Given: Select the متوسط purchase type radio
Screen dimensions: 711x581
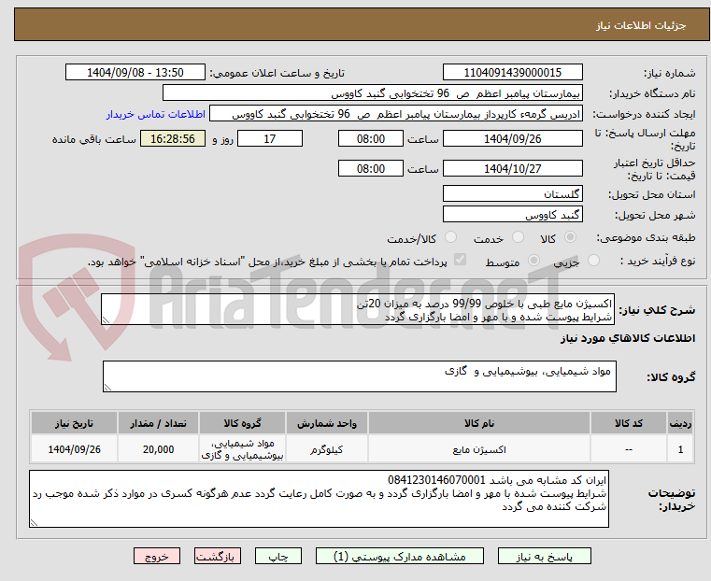Looking at the screenshot, I should (x=534, y=261).
